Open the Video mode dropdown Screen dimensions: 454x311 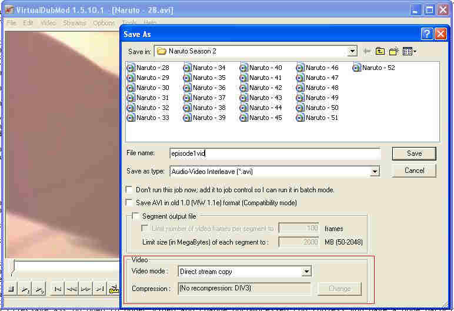pyautogui.click(x=306, y=272)
